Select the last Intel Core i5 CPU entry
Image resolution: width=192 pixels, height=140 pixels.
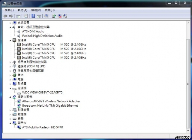point(54,57)
